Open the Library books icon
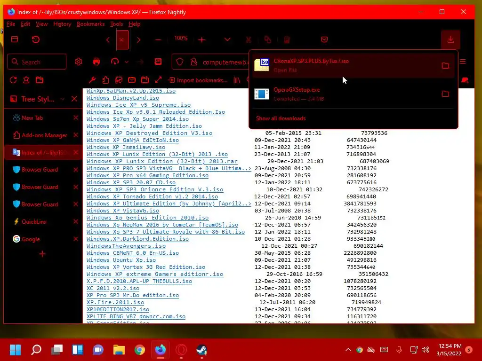This screenshot has height=361, width=482. (x=237, y=80)
